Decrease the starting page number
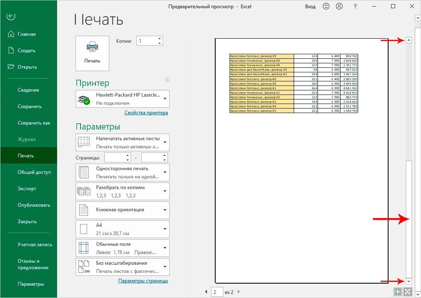 [x=128, y=160]
